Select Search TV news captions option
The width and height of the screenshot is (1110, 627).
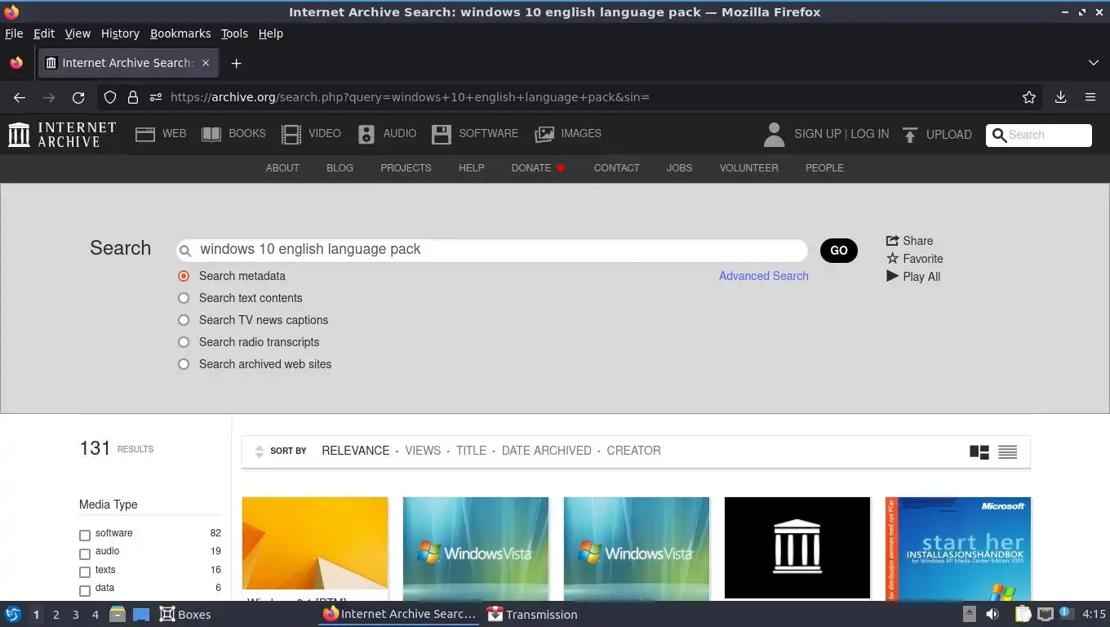point(184,320)
